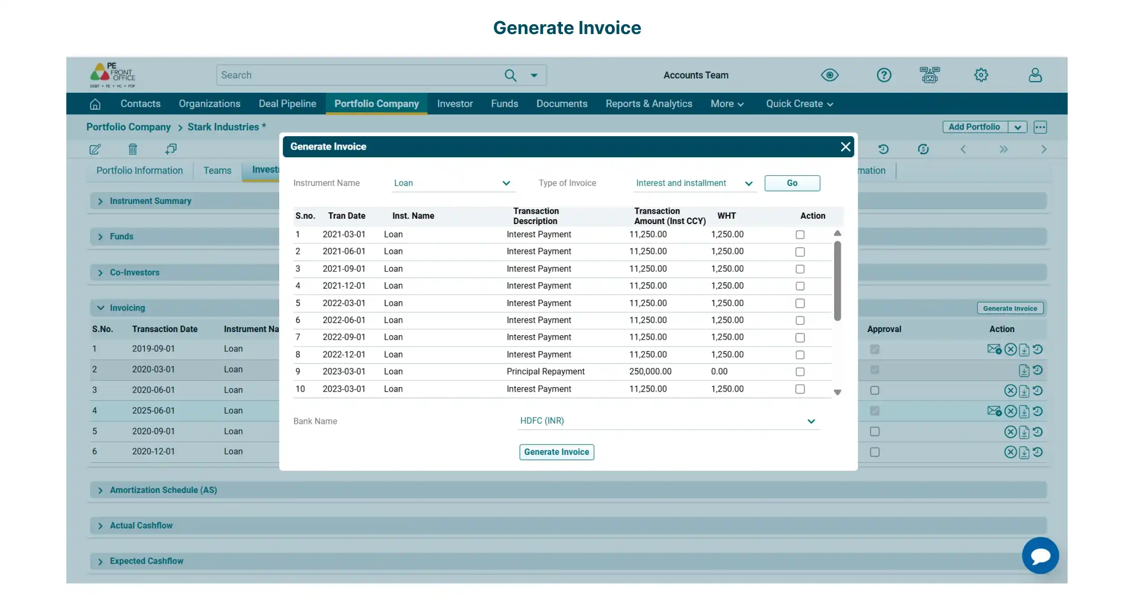
Task: Click the trash delete icon
Action: (133, 149)
